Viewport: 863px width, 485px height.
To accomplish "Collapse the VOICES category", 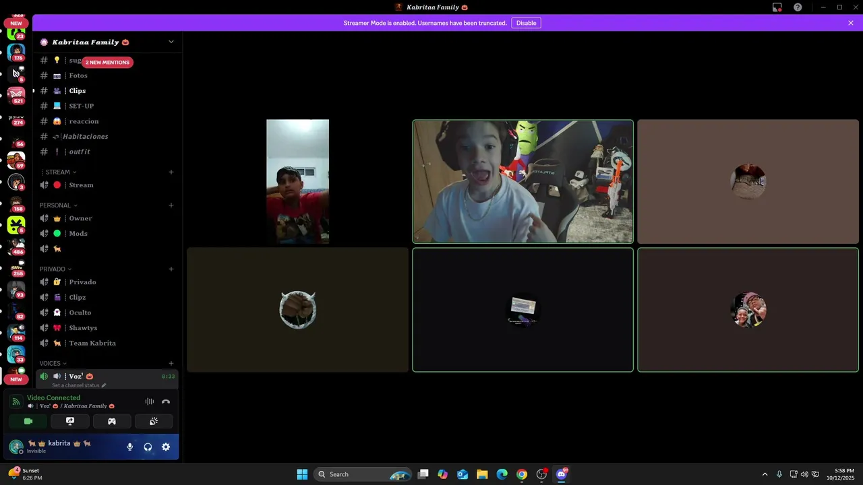I will pos(53,364).
